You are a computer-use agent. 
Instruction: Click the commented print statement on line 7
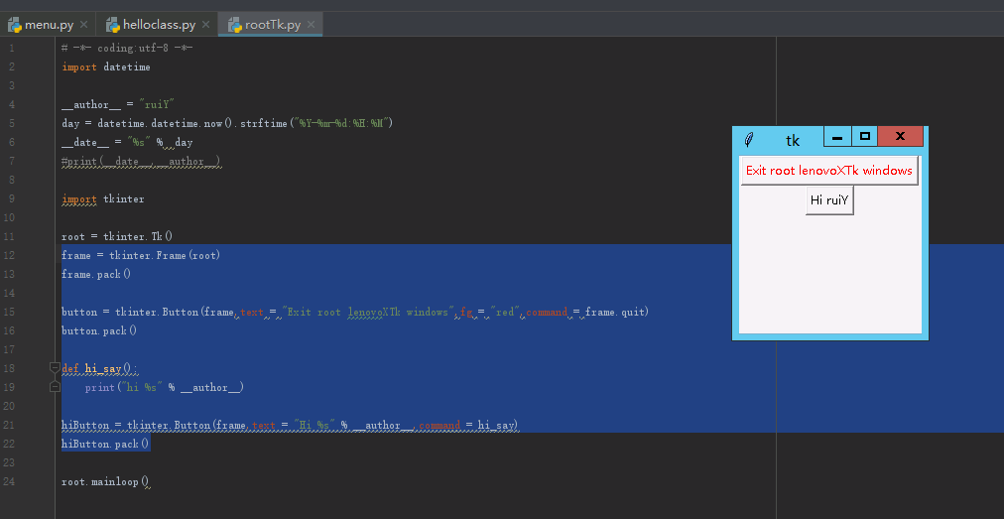[x=142, y=161]
